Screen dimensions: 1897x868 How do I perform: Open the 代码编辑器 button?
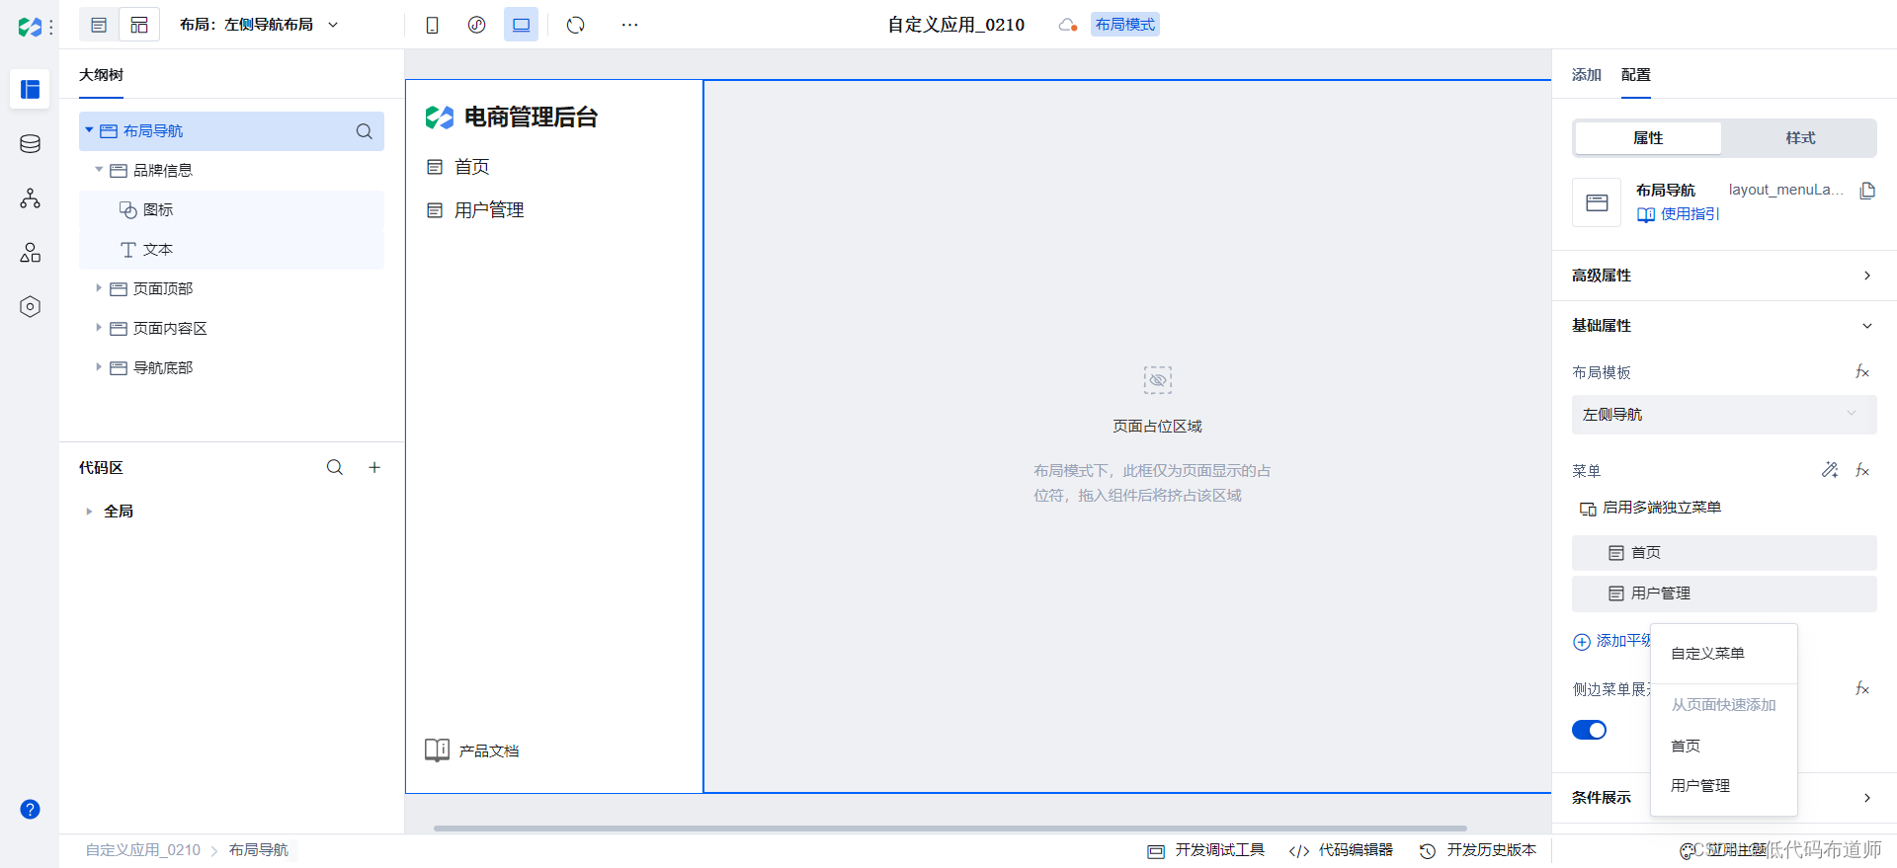coord(1342,850)
